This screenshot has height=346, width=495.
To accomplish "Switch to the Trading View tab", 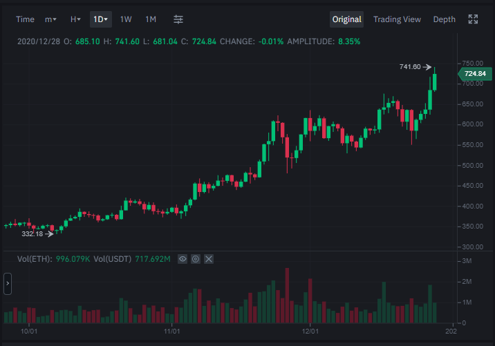I will tap(397, 19).
